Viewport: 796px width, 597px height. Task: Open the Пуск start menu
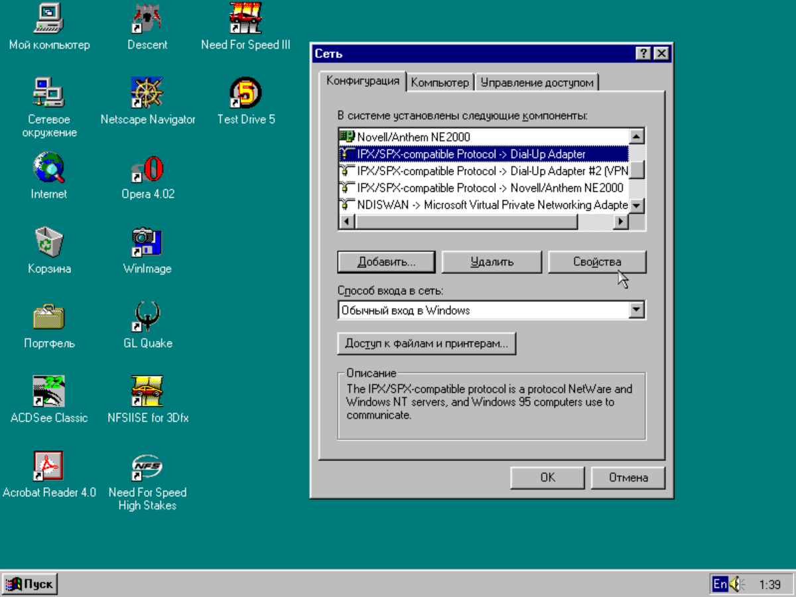tap(31, 584)
